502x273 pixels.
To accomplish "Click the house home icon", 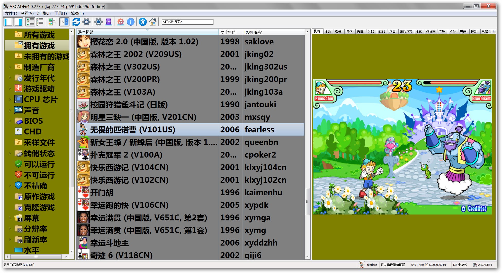I will click(x=153, y=22).
